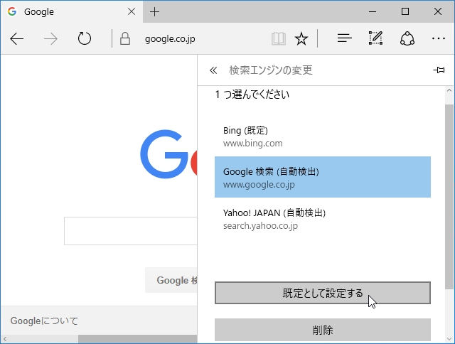Screen dimensions: 455x344
Task: Open the Hub three-lines icon
Action: pyautogui.click(x=344, y=38)
